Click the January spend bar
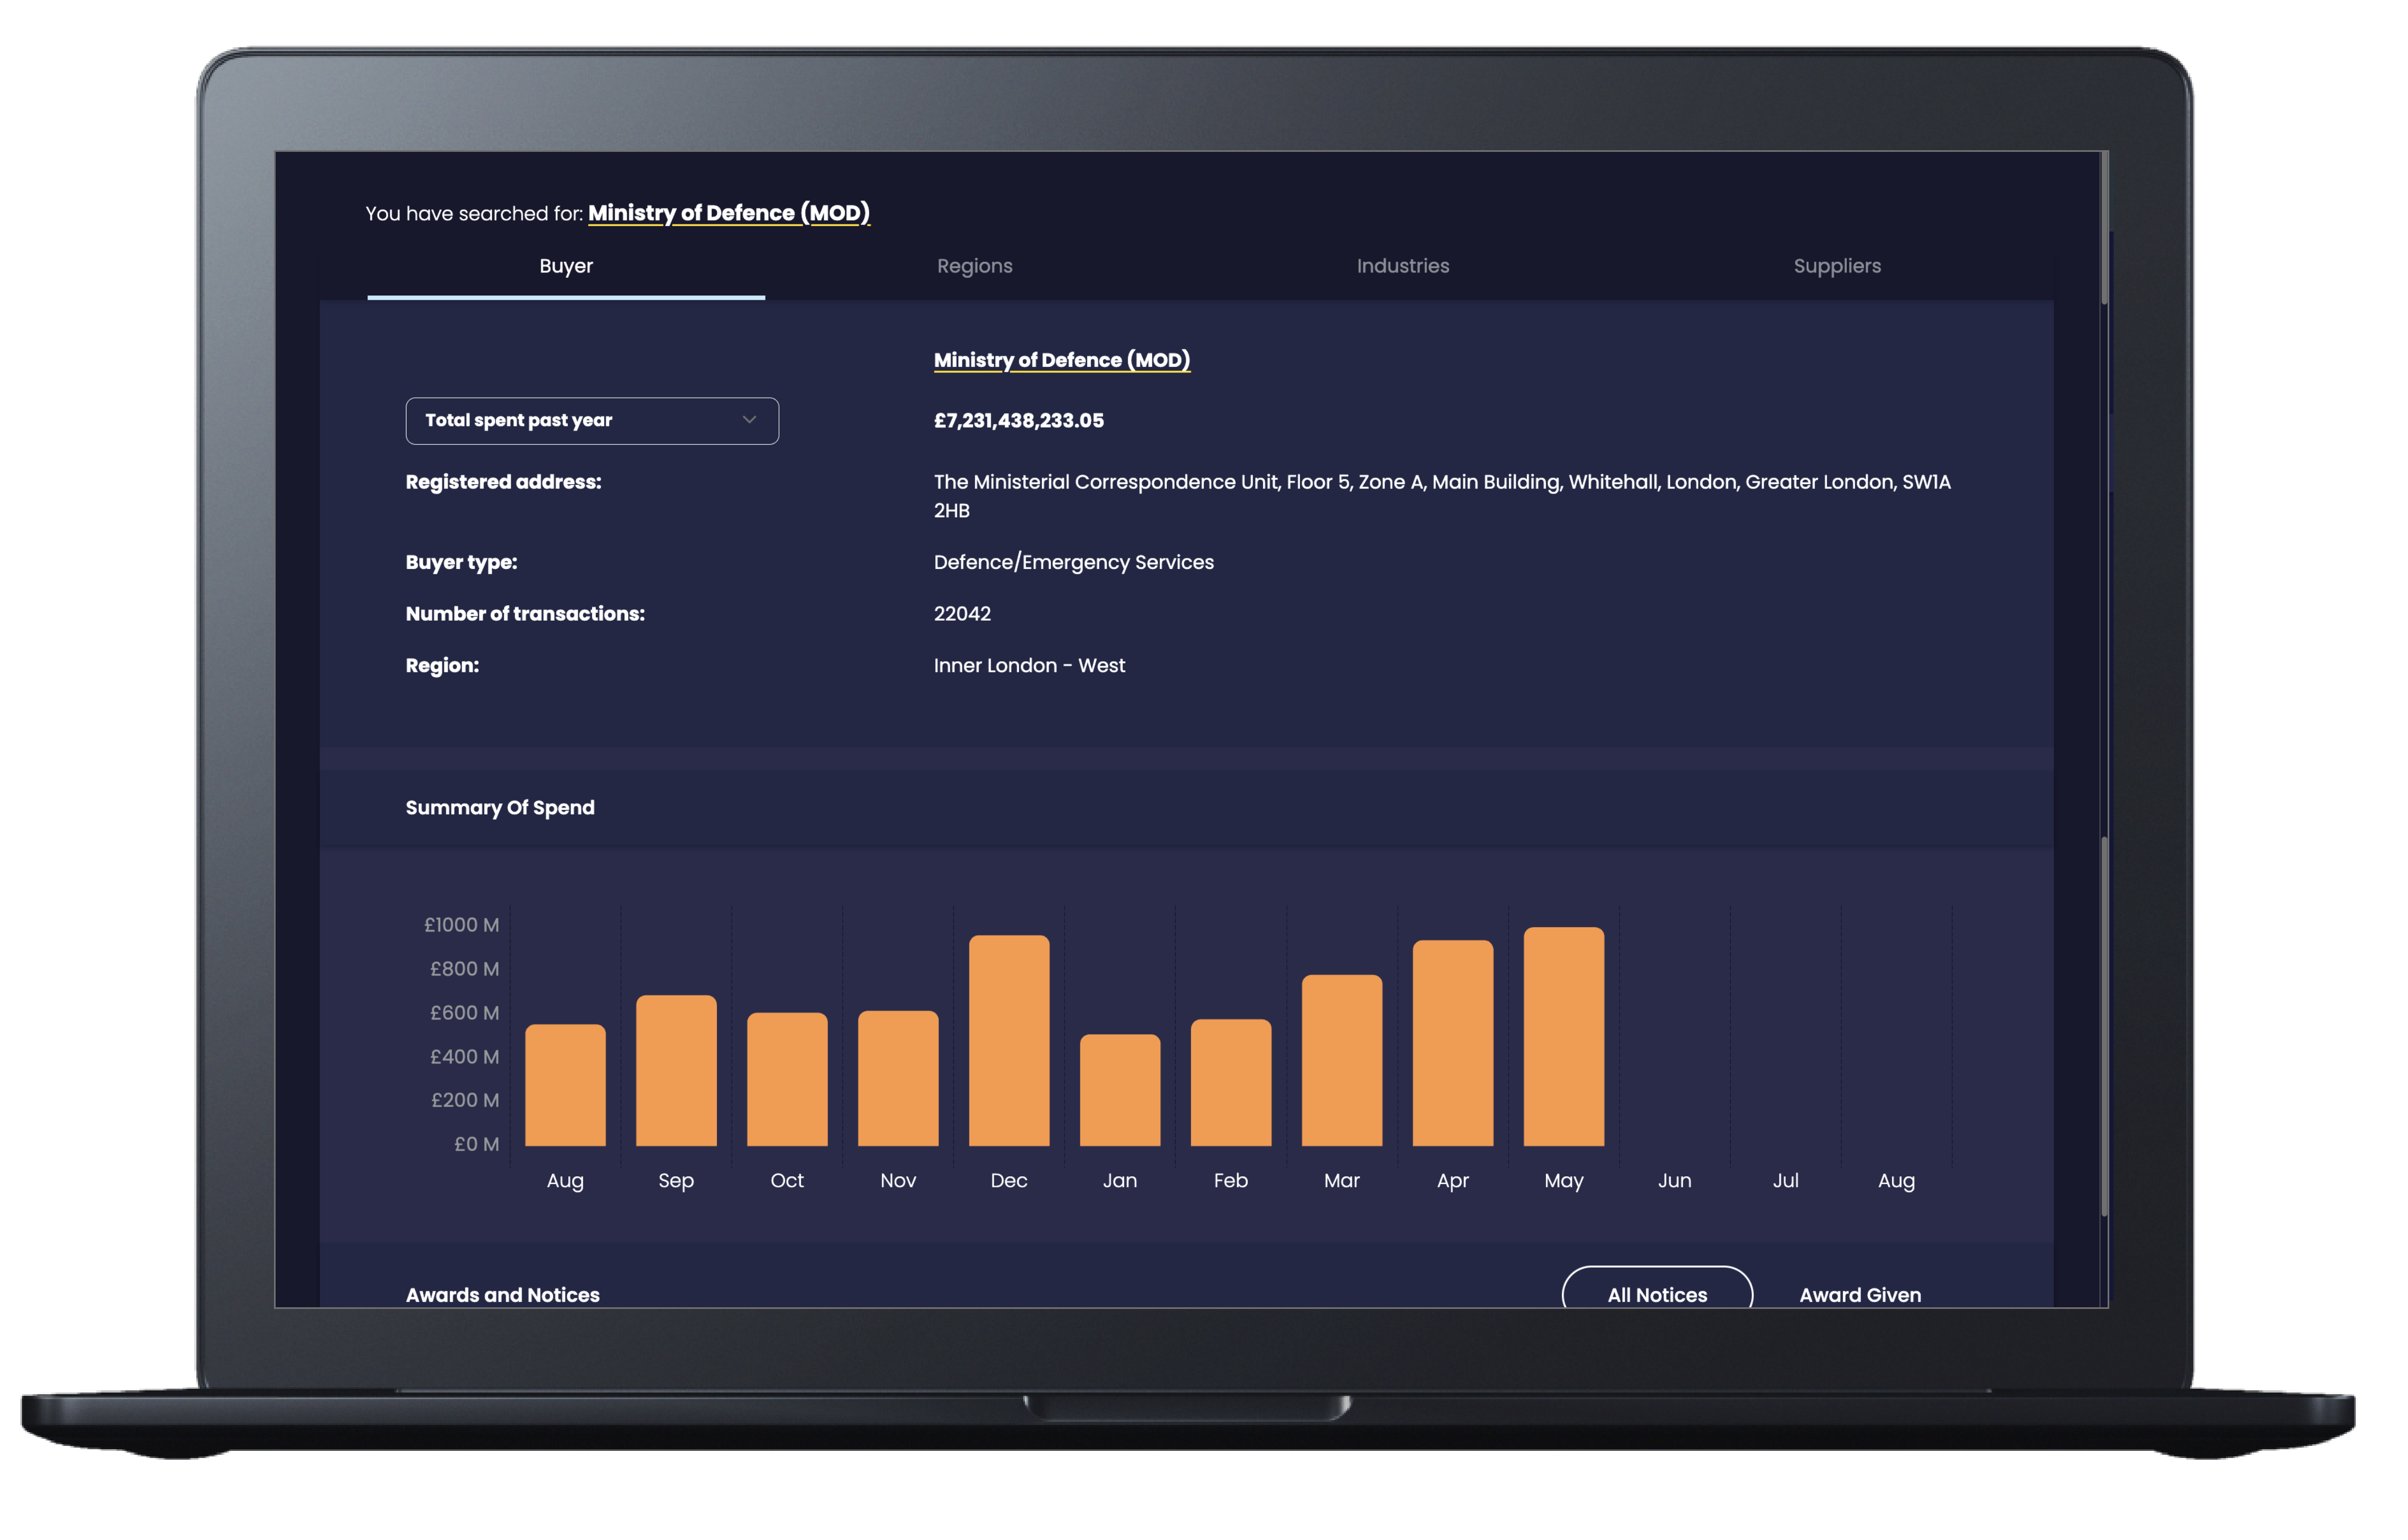Screen dimensions: 2408x1540 click(1120, 1090)
